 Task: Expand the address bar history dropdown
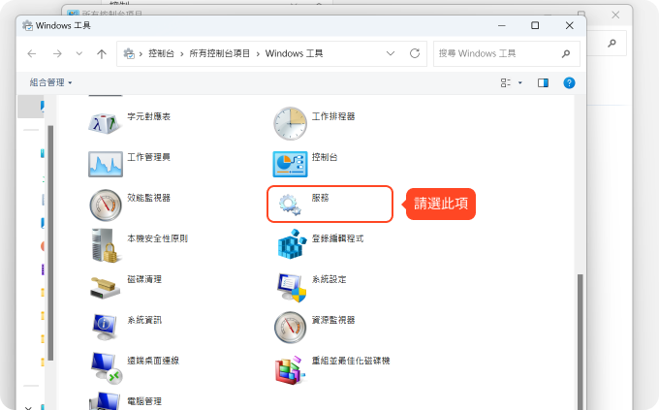[391, 53]
